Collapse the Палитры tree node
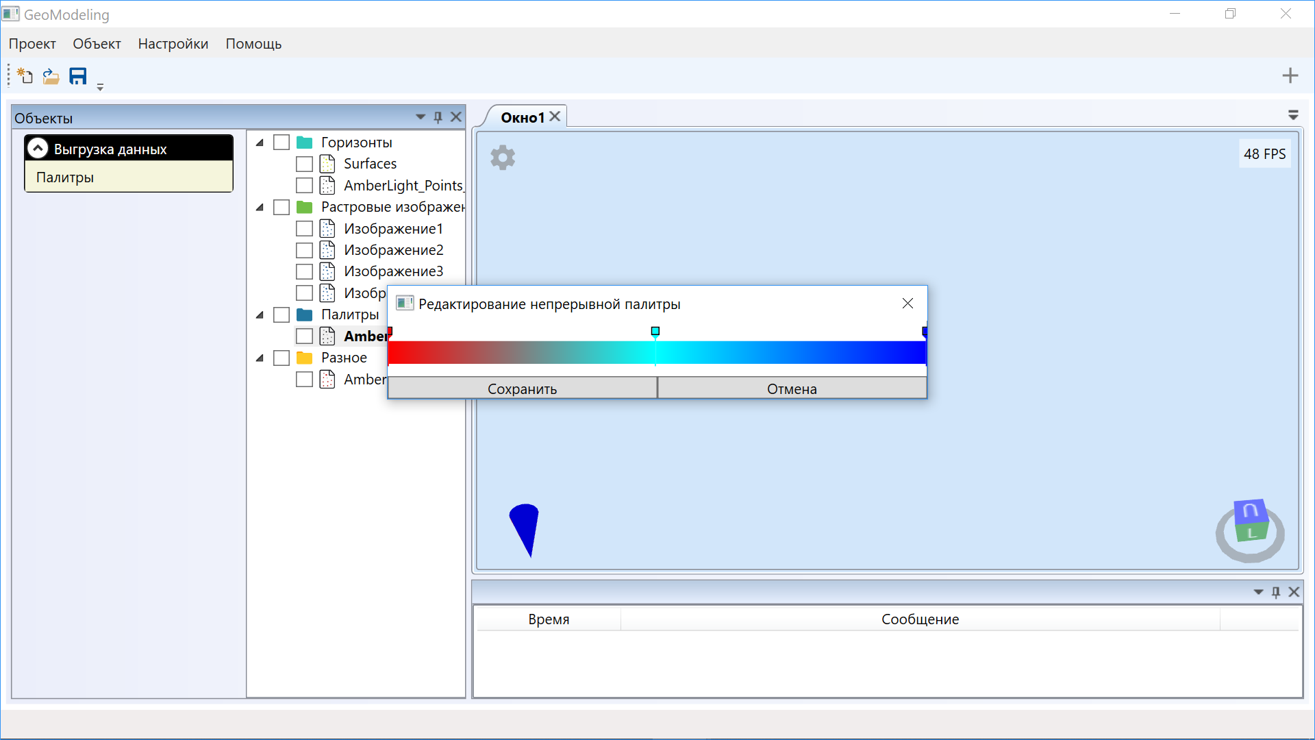This screenshot has width=1315, height=740. point(260,314)
